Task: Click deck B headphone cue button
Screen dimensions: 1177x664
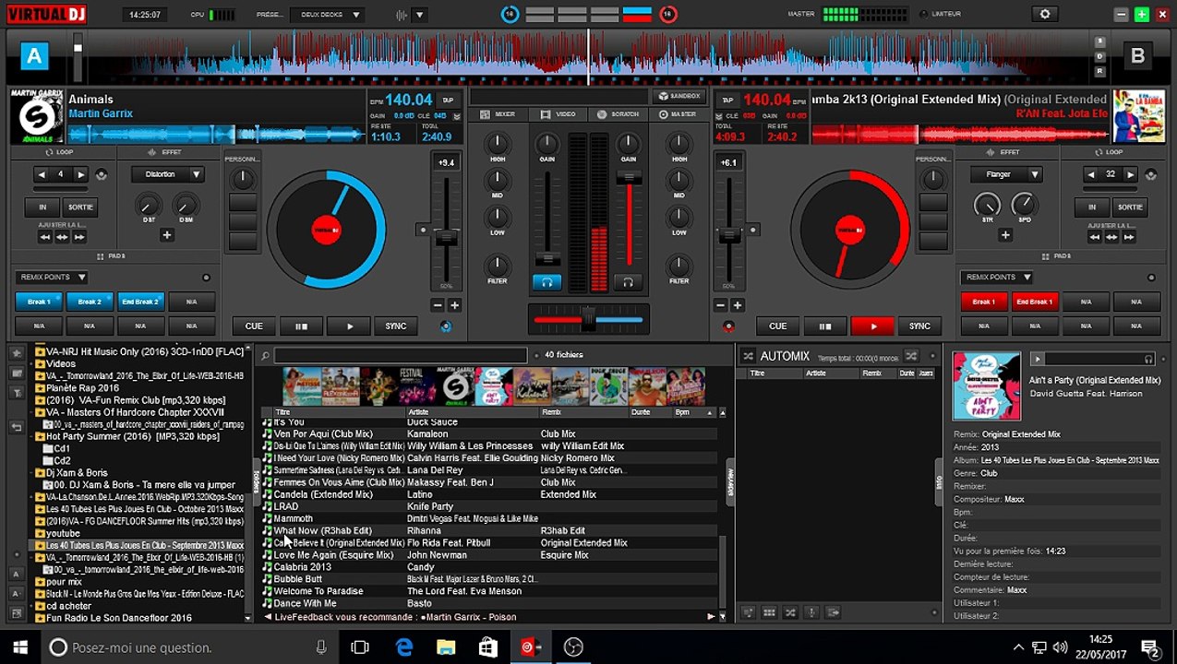Action: 629,282
